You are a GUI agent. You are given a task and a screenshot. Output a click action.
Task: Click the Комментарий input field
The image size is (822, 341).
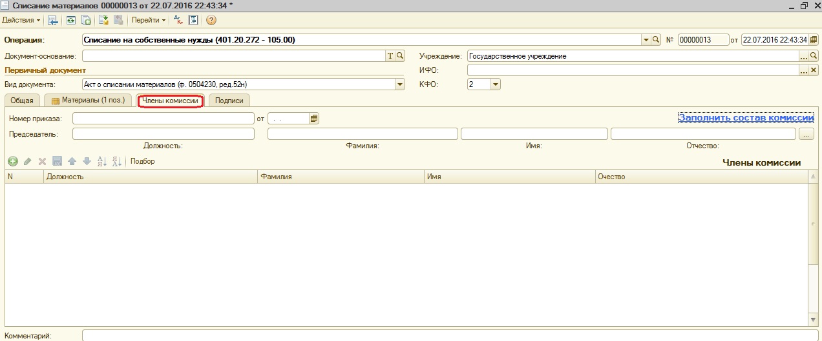[x=450, y=335]
